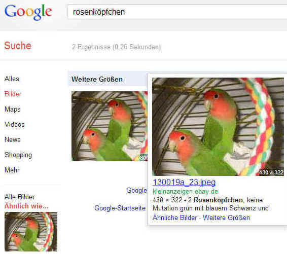Open the Maps search category
287x254 pixels.
coord(13,109)
